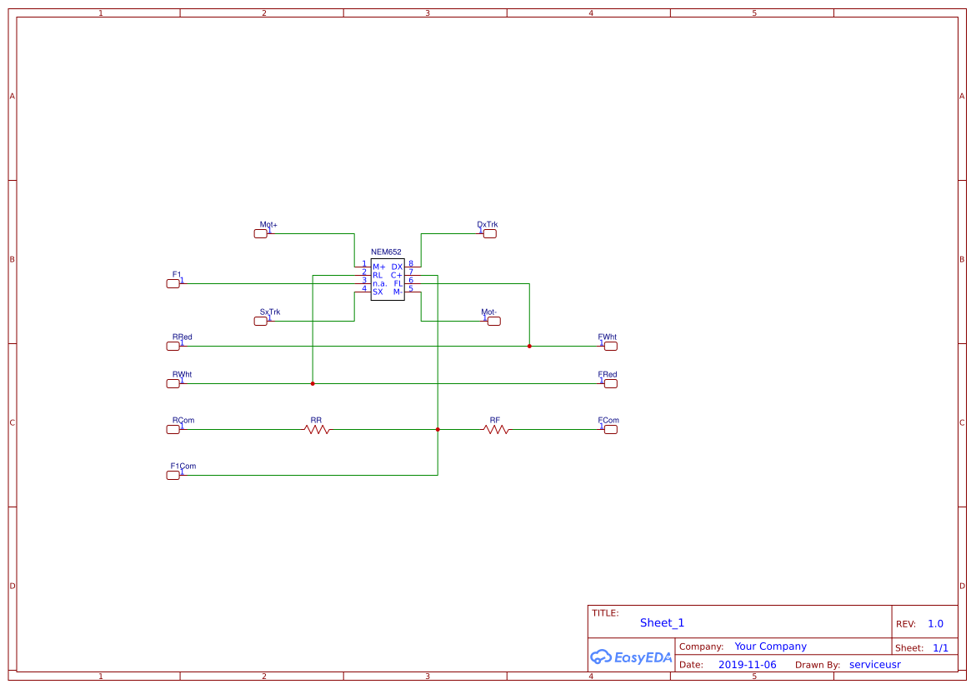The image size is (976, 689).
Task: Select the FWht port flag
Action: coord(610,346)
